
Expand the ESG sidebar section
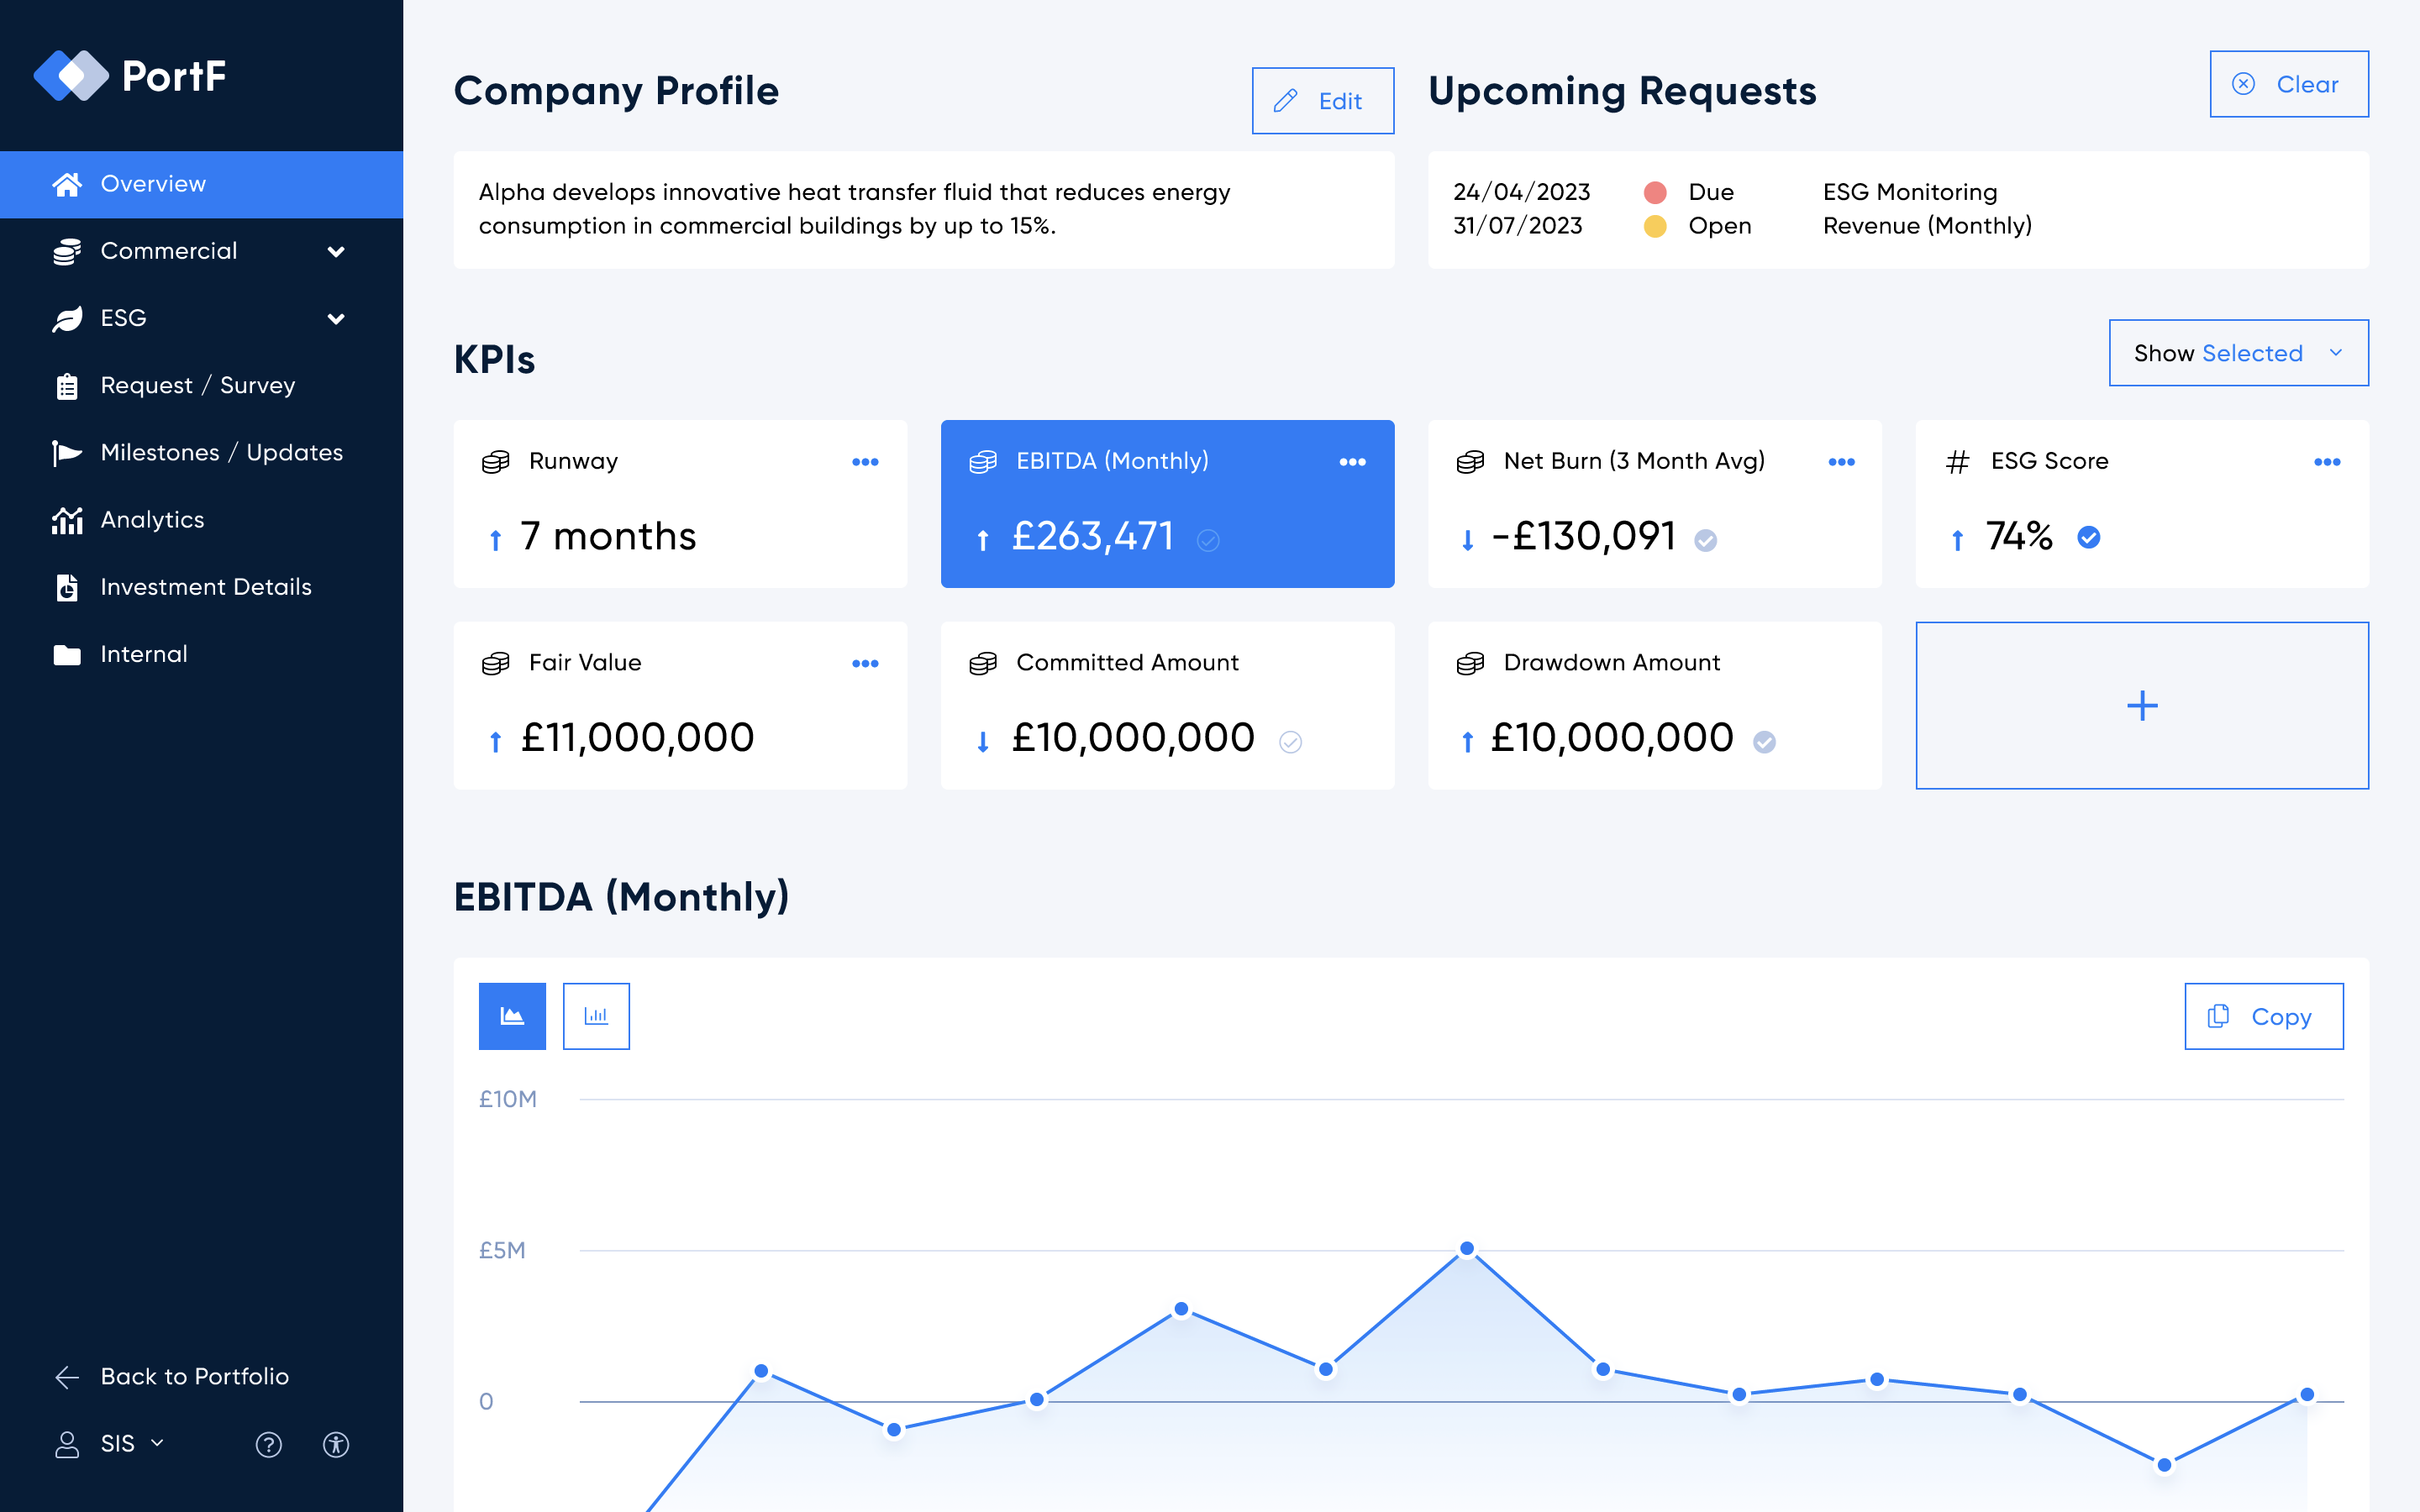tap(336, 318)
